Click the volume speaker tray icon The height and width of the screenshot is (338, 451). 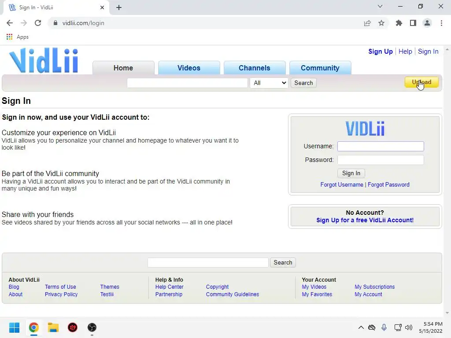[408, 327]
